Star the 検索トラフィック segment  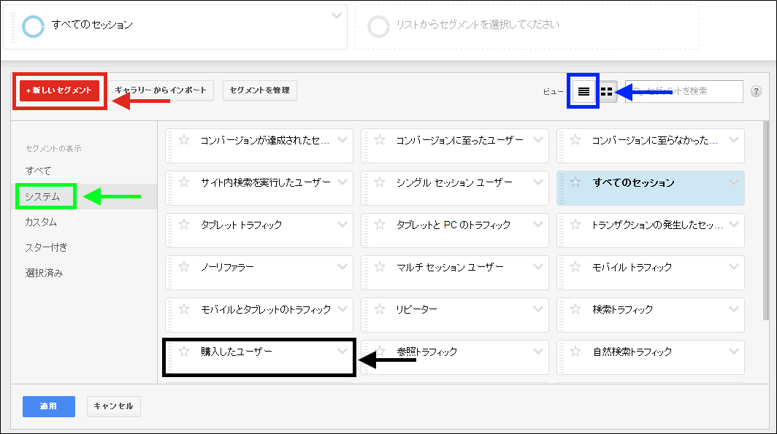point(576,309)
